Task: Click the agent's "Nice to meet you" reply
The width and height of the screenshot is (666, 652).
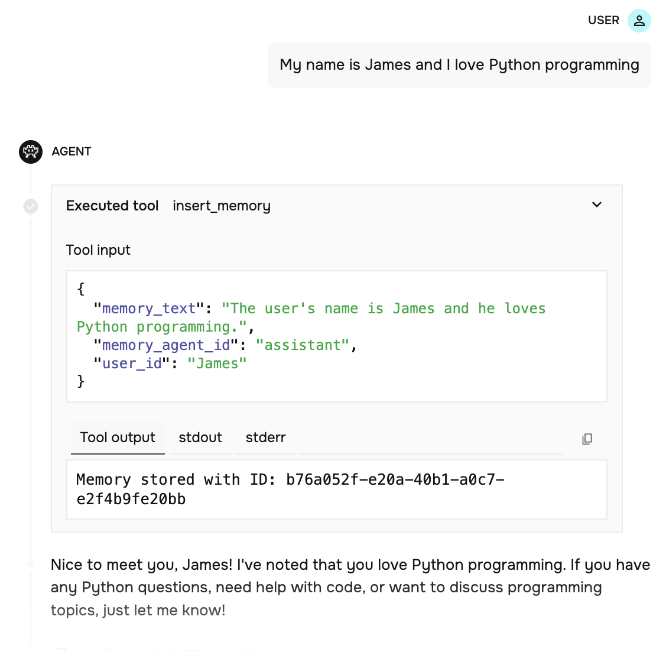Action: [x=350, y=587]
